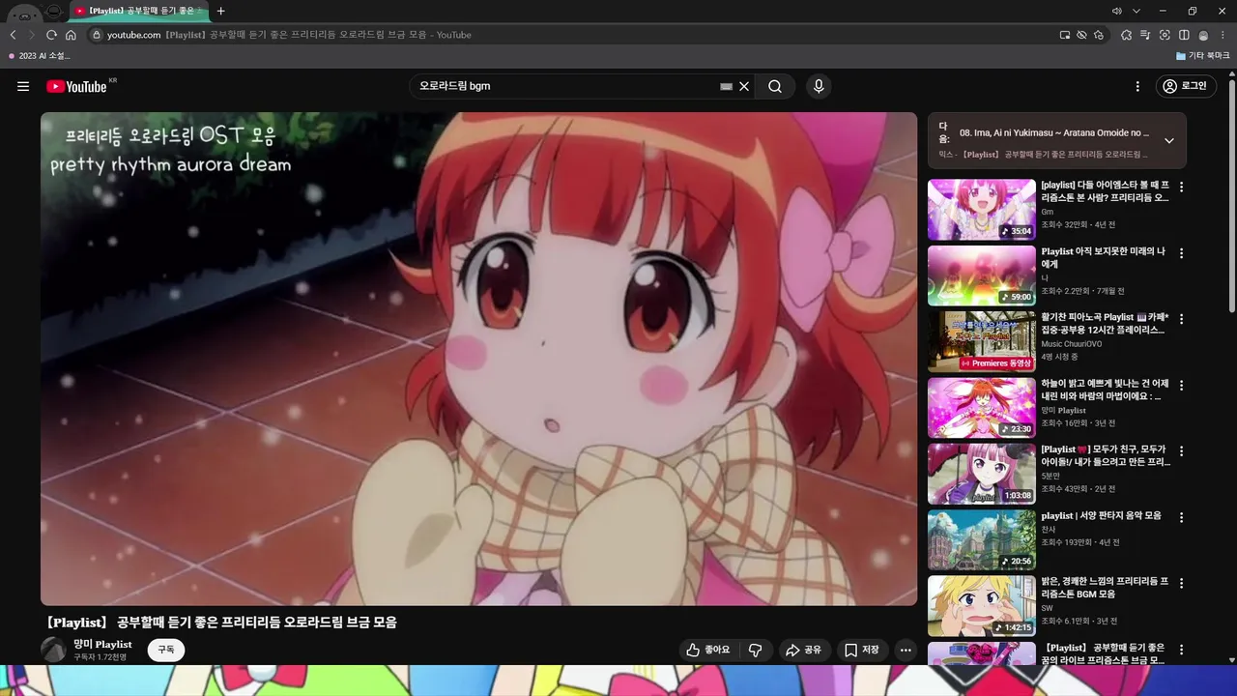The width and height of the screenshot is (1237, 696).
Task: Open the 망미 Playlist channel avatar
Action: (x=53, y=650)
